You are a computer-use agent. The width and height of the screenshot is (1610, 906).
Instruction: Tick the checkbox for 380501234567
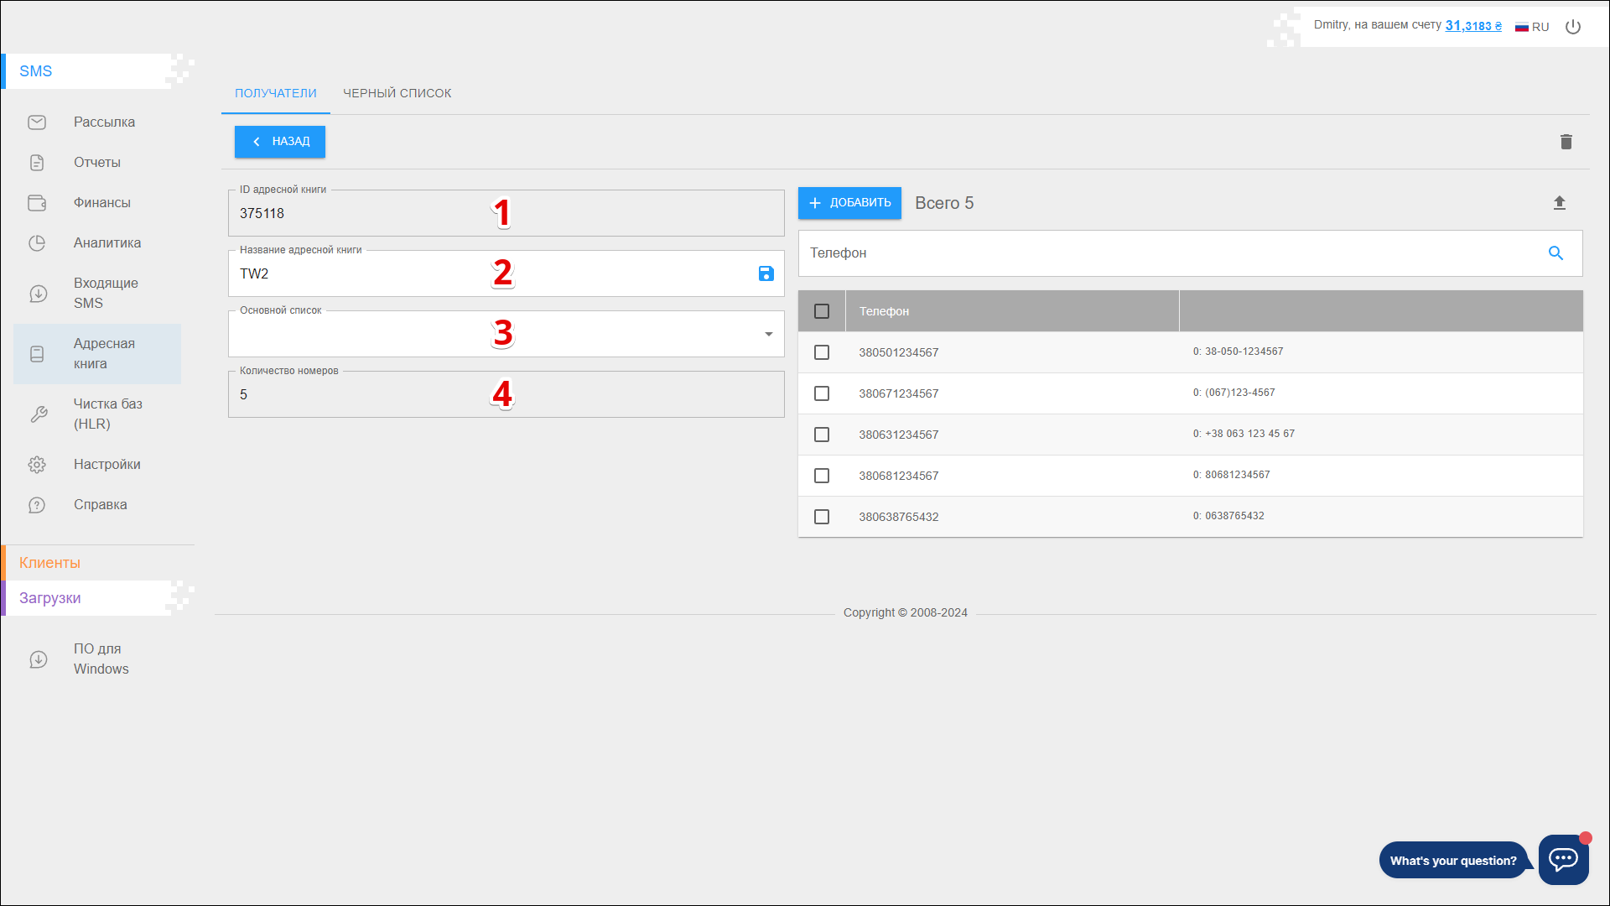822,352
